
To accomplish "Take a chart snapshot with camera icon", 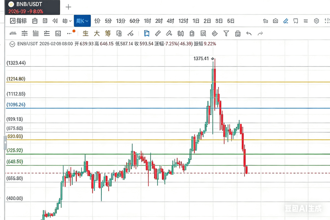I will click(275, 21).
